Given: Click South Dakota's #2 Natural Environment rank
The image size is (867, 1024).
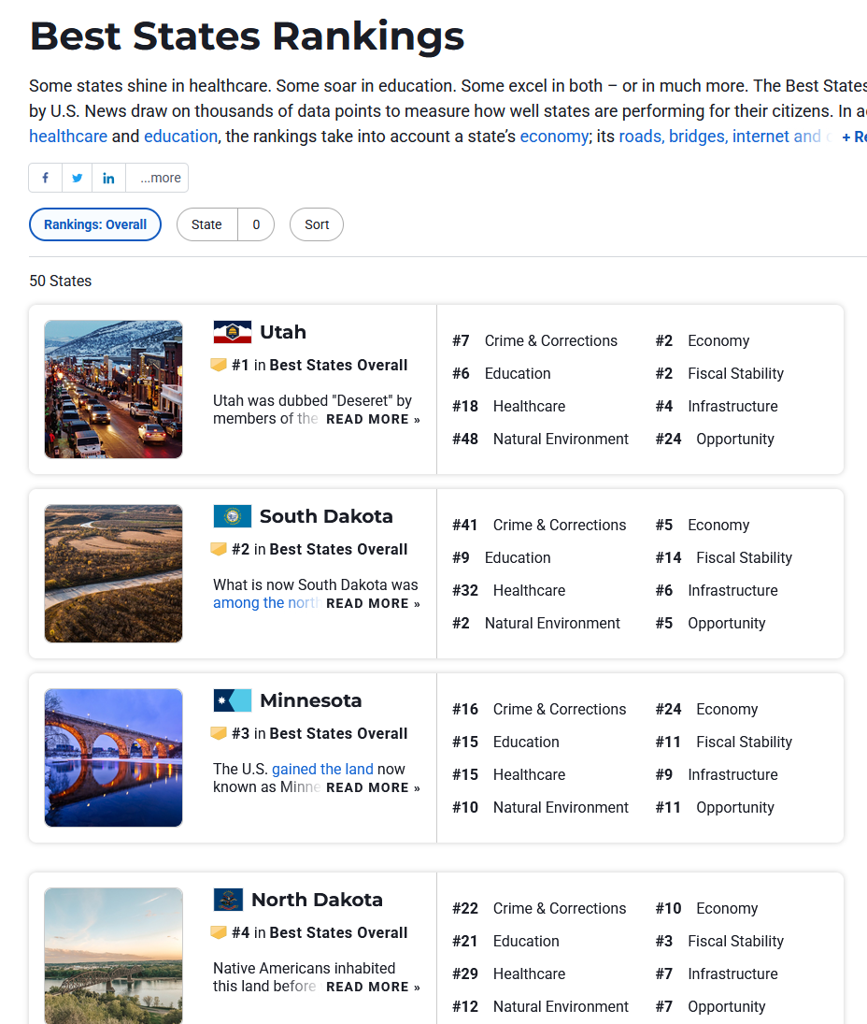Looking at the screenshot, I should (536, 623).
